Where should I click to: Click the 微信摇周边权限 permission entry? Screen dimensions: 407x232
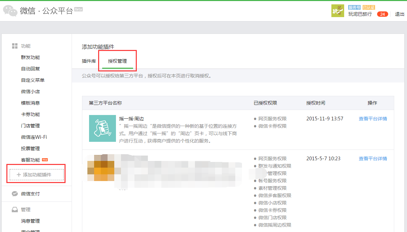(x=275, y=225)
